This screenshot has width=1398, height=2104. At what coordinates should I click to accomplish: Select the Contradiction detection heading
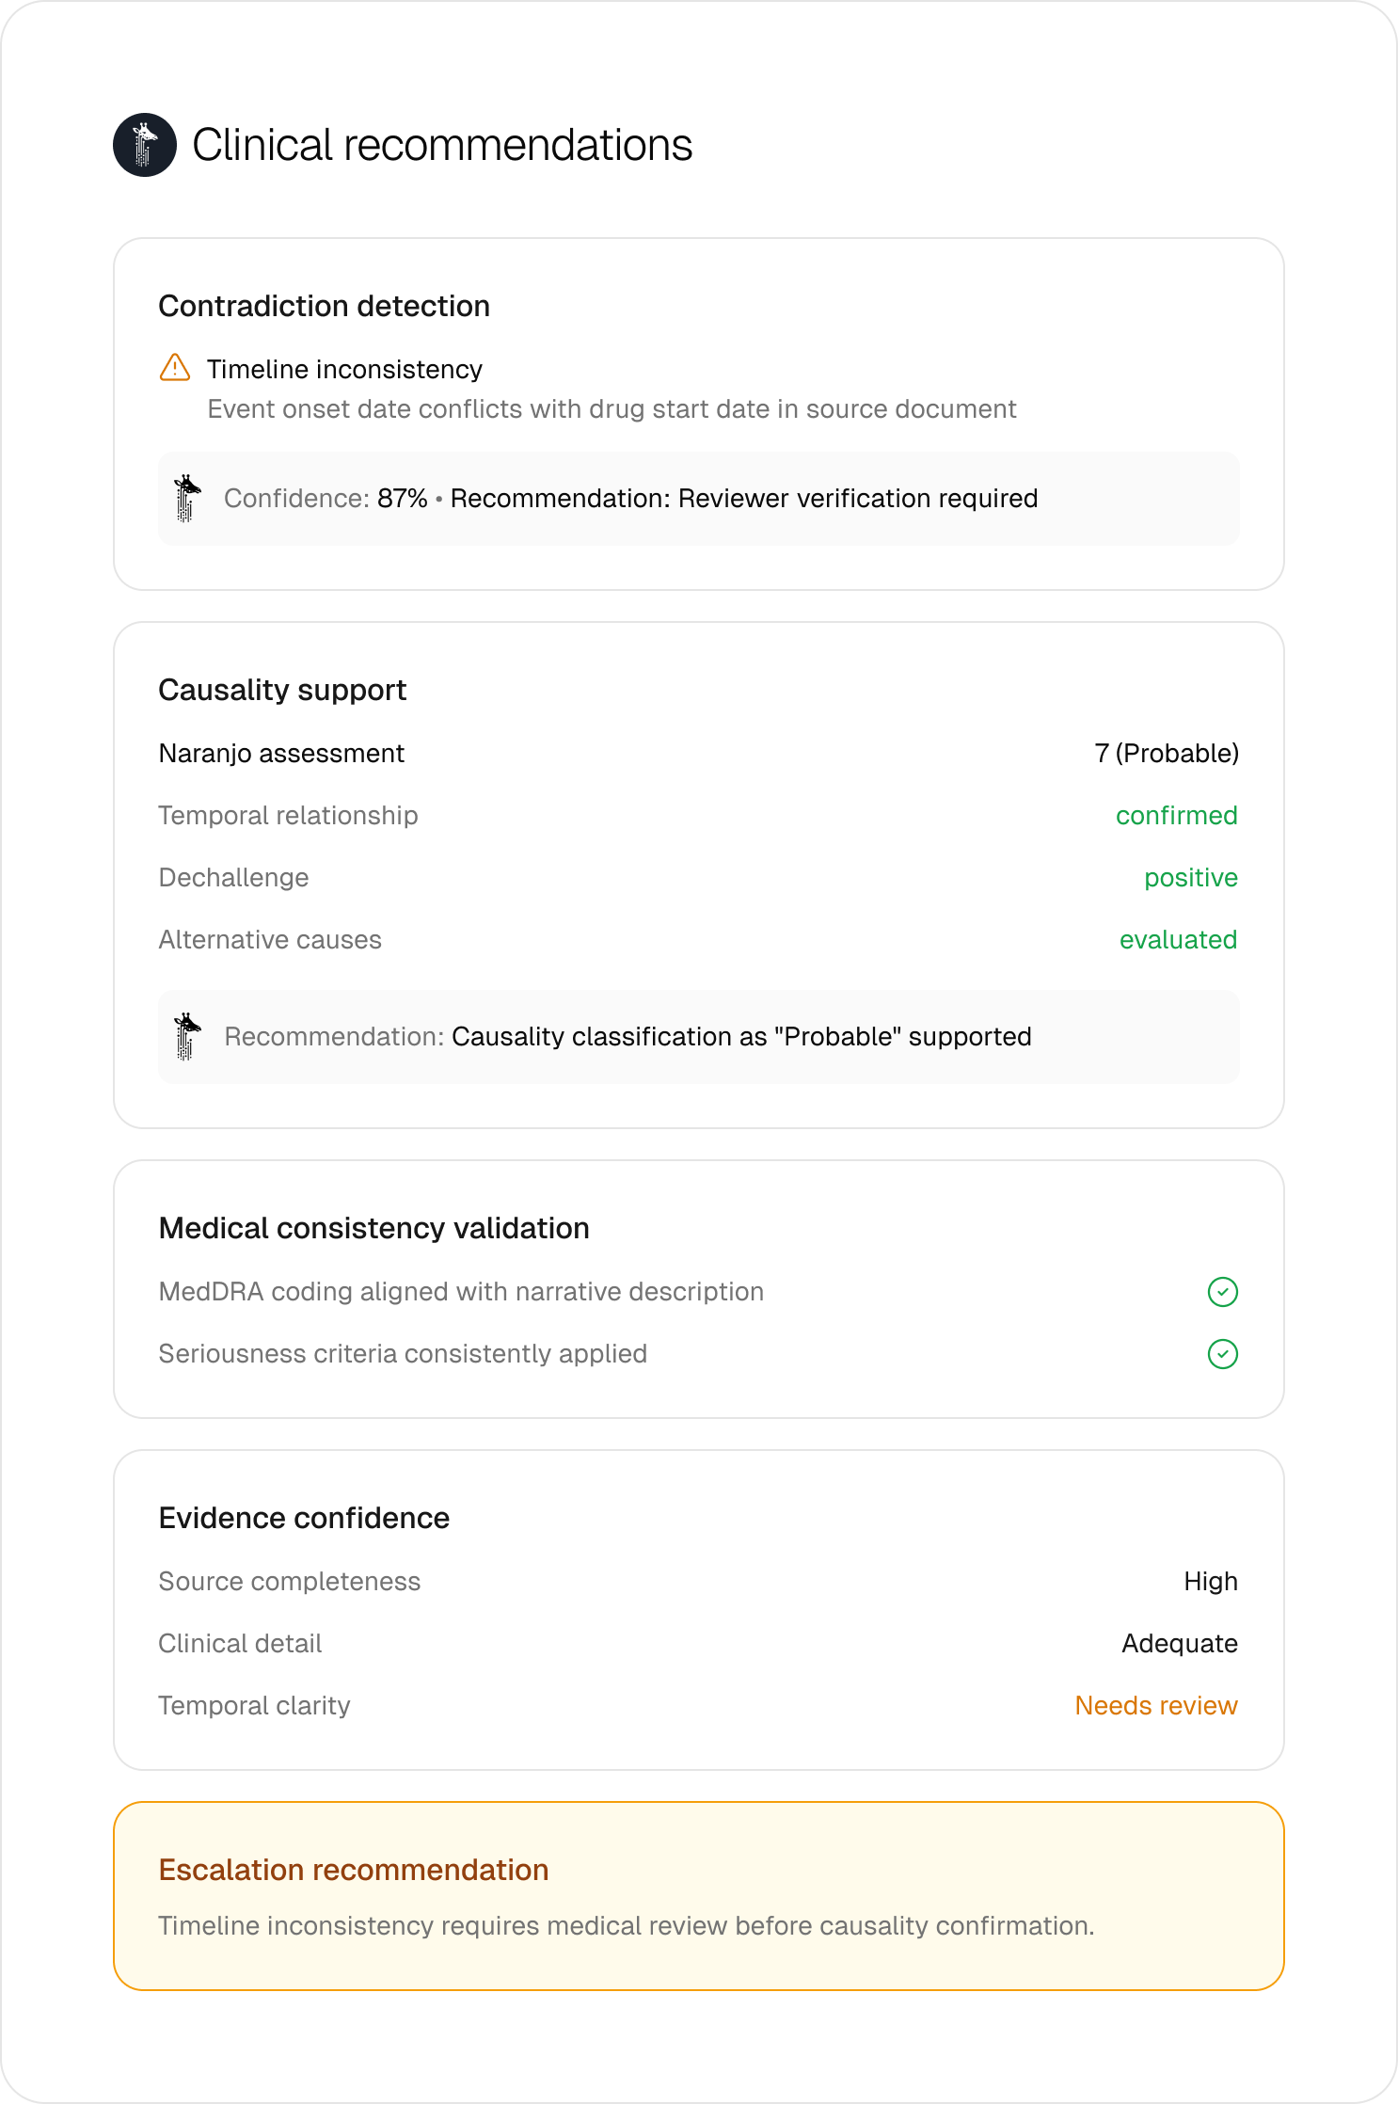325,307
